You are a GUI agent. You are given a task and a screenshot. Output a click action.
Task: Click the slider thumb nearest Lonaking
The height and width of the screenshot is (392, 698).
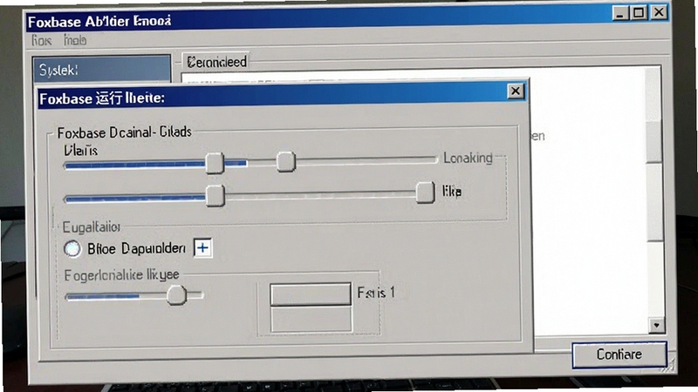coord(285,161)
